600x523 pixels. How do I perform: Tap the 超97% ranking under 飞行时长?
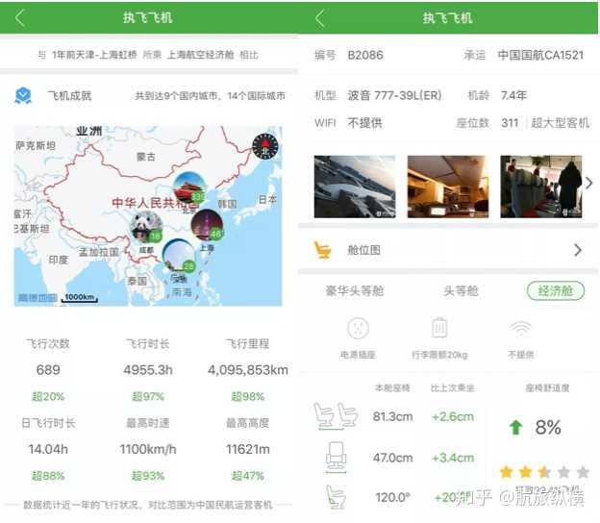pos(148,396)
